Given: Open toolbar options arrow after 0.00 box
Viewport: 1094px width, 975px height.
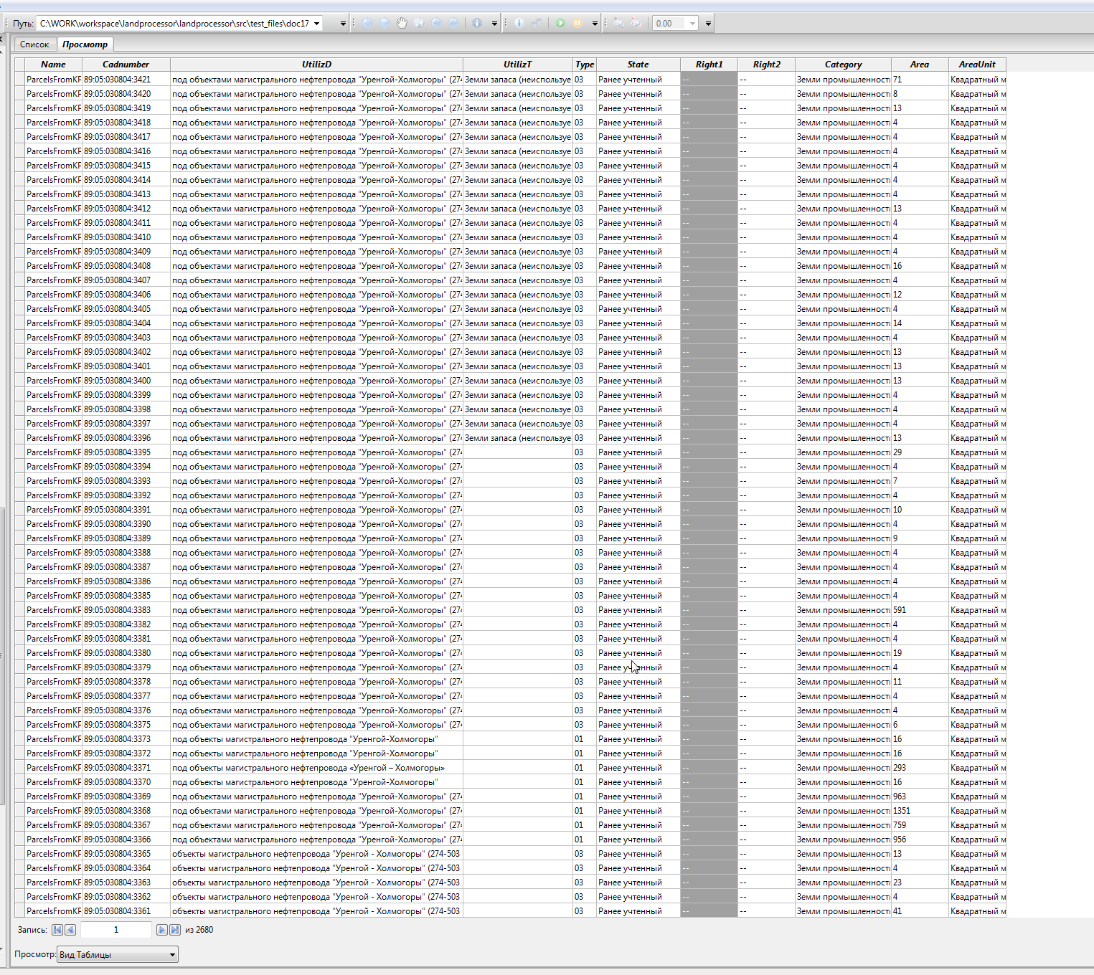Looking at the screenshot, I should pos(708,24).
